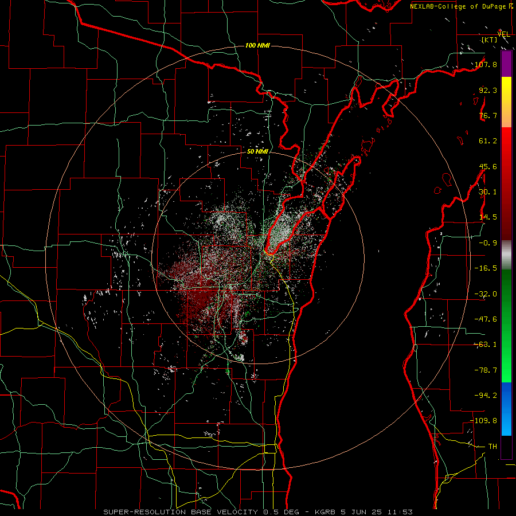Click the TH label at the scale bottom
This screenshot has width=516, height=516.
(x=492, y=447)
